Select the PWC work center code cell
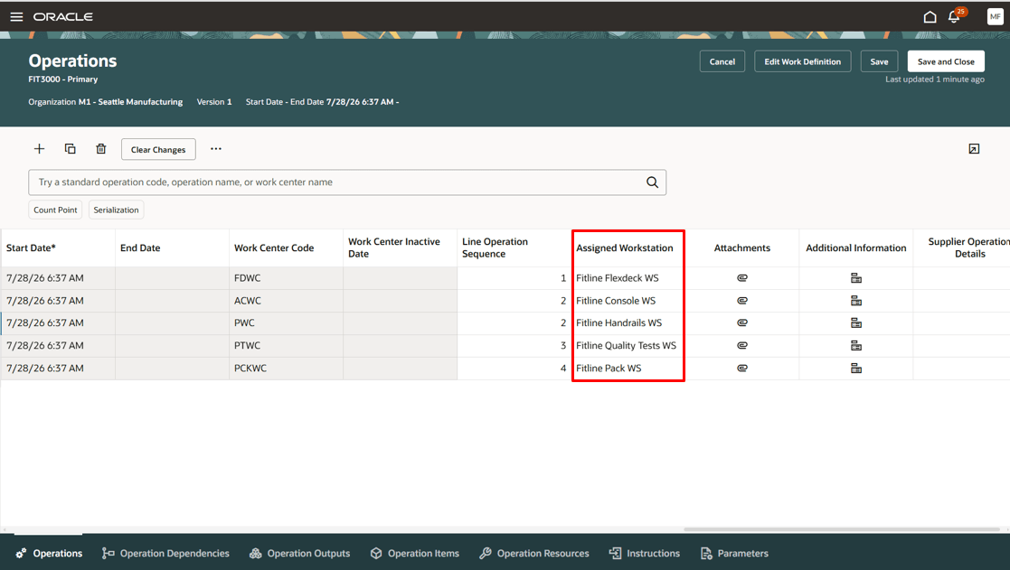Viewport: 1010px width, 570px height. [x=286, y=323]
